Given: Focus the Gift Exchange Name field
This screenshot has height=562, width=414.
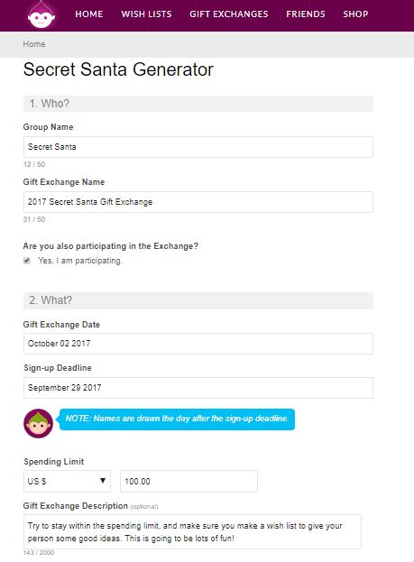Looking at the screenshot, I should point(198,202).
